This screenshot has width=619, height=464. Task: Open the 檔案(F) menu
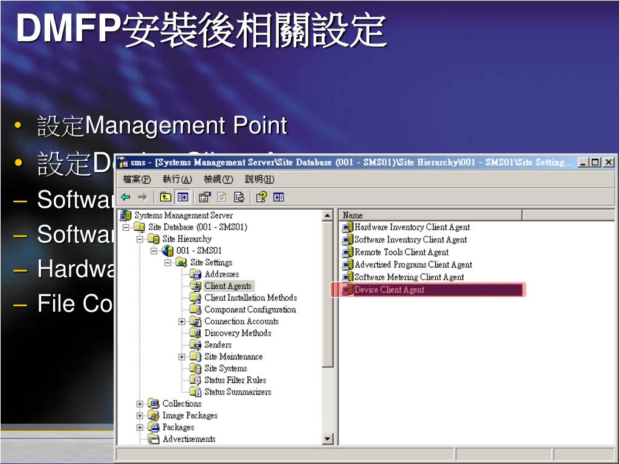coord(137,179)
